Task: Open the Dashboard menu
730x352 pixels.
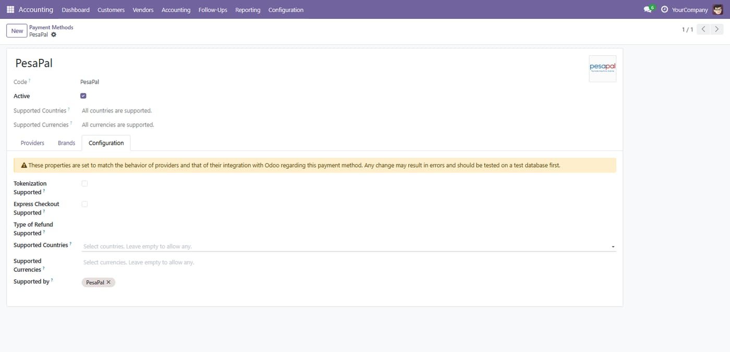Action: (76, 10)
